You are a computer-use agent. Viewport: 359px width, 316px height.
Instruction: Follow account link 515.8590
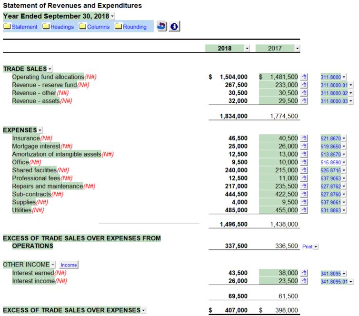pos(330,162)
